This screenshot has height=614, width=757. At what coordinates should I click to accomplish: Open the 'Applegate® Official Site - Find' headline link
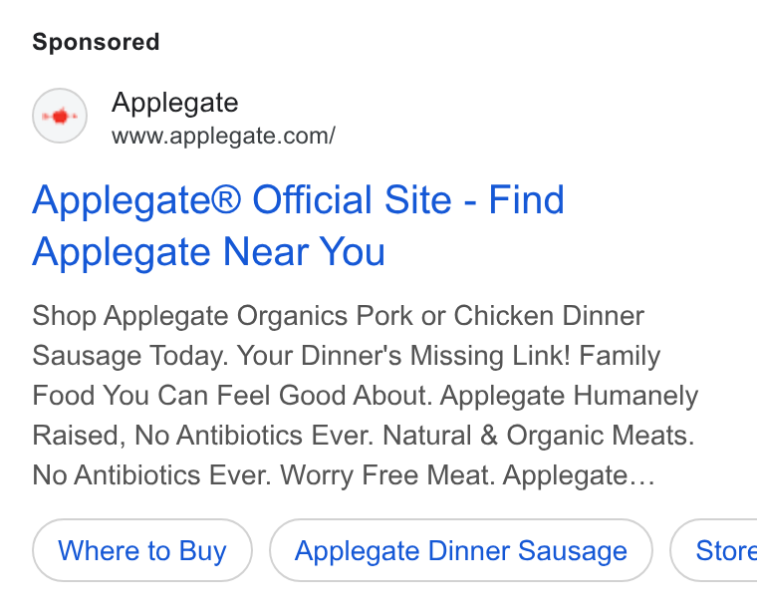click(x=298, y=199)
